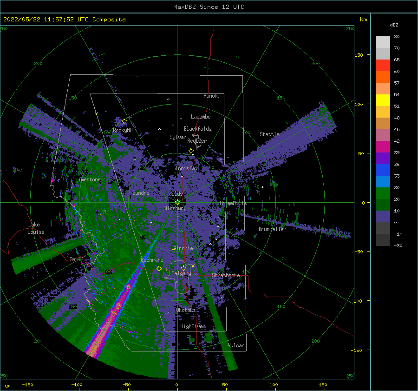Select the RedDeer label
The width and height of the screenshot is (418, 391).
(x=197, y=141)
